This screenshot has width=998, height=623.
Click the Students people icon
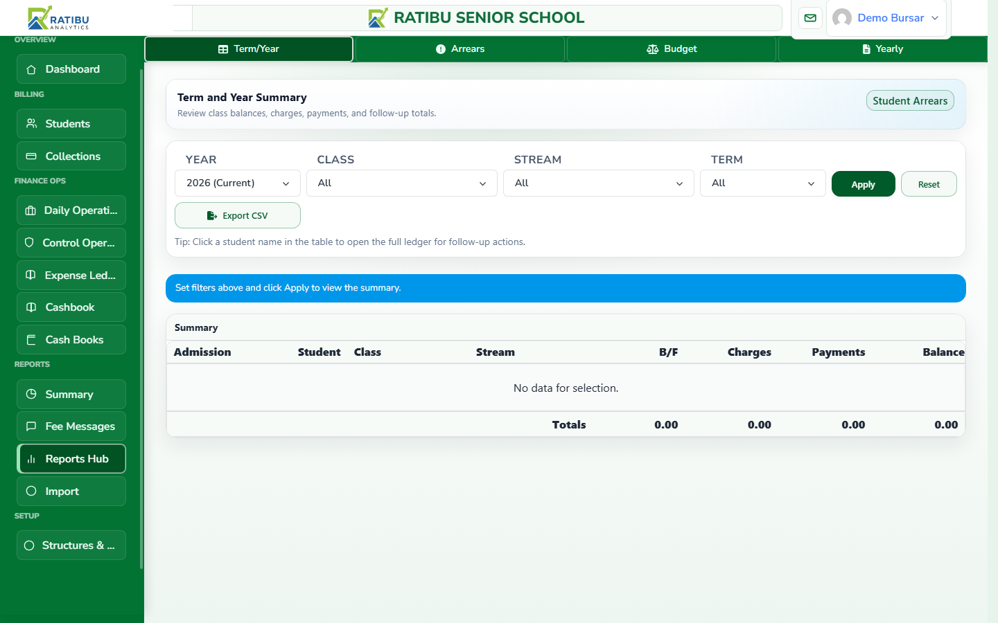(x=31, y=123)
